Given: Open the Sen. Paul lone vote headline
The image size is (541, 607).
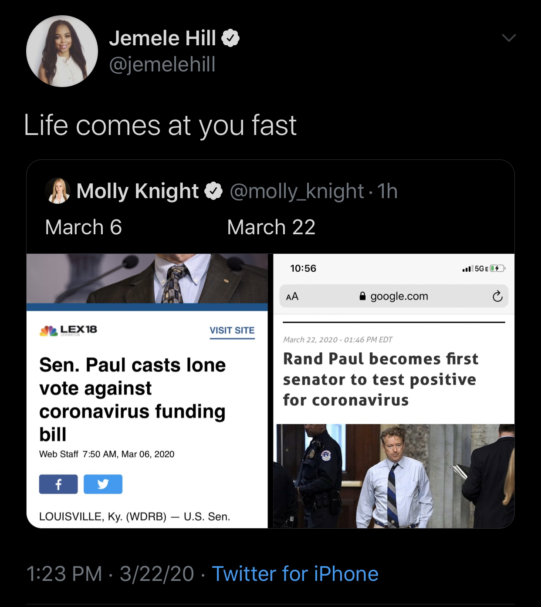Looking at the screenshot, I should [x=132, y=399].
